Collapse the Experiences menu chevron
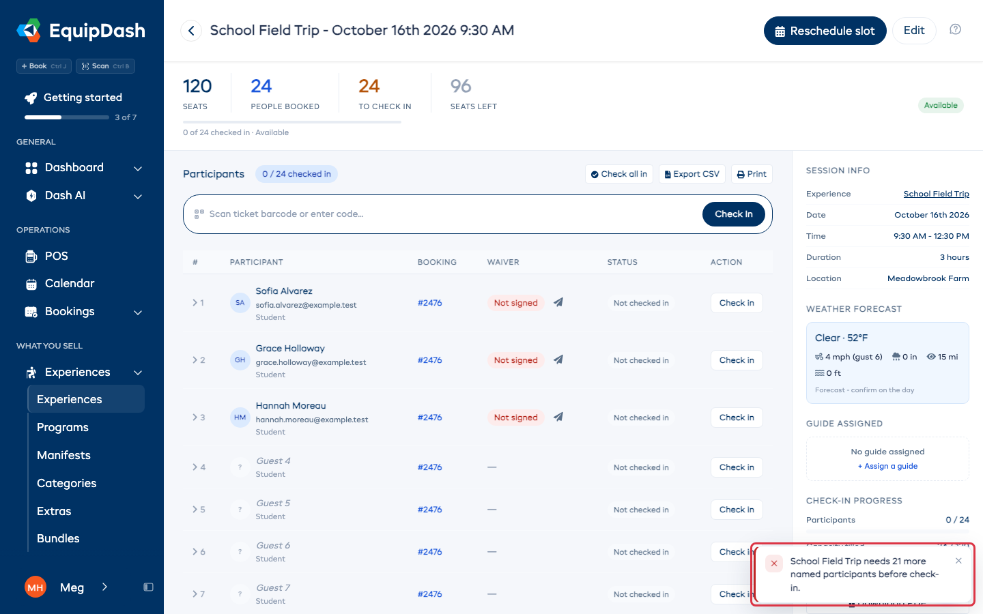Viewport: 983px width, 614px height. click(138, 372)
